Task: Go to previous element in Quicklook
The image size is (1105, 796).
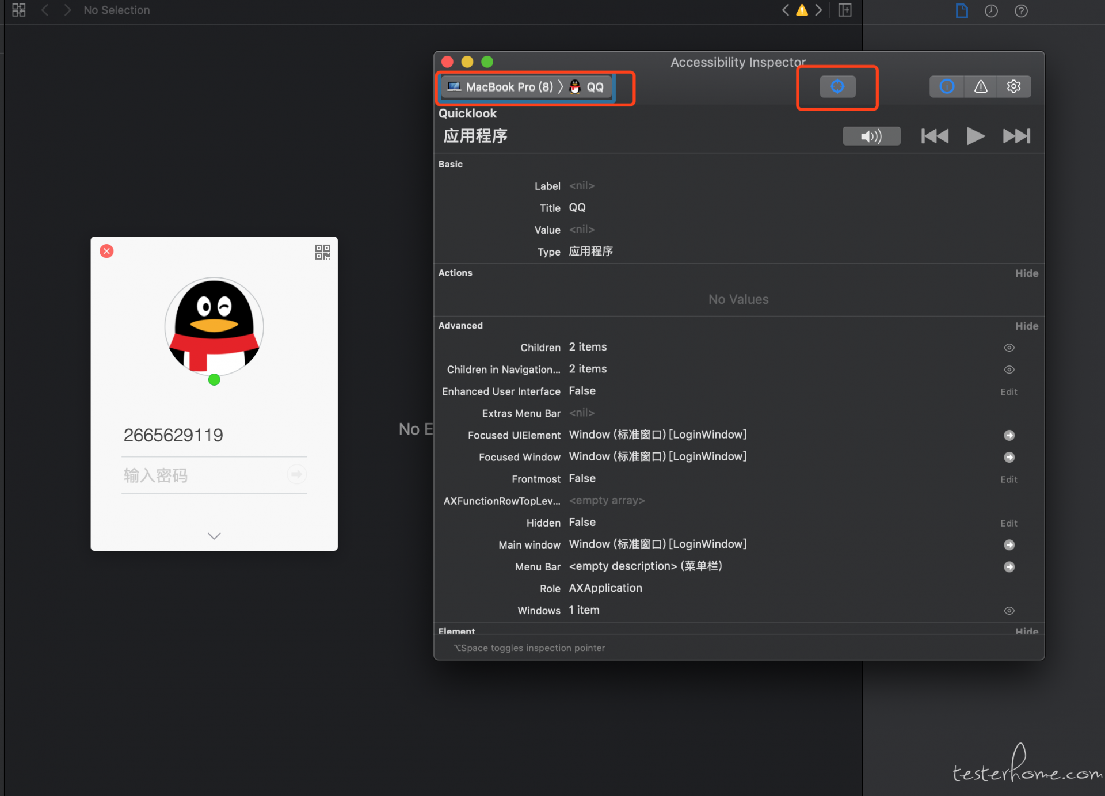Action: tap(935, 136)
